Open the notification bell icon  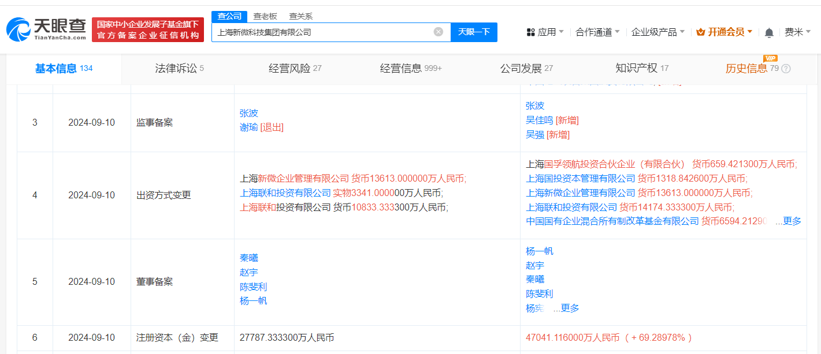pos(769,33)
